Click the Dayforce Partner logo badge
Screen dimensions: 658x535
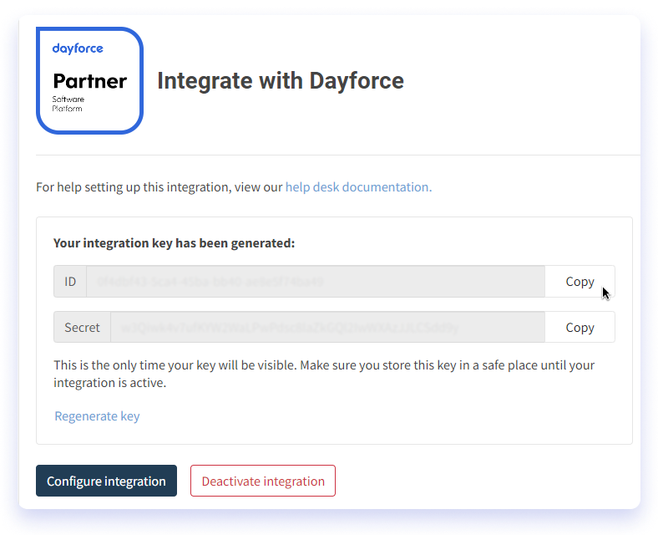pos(89,80)
